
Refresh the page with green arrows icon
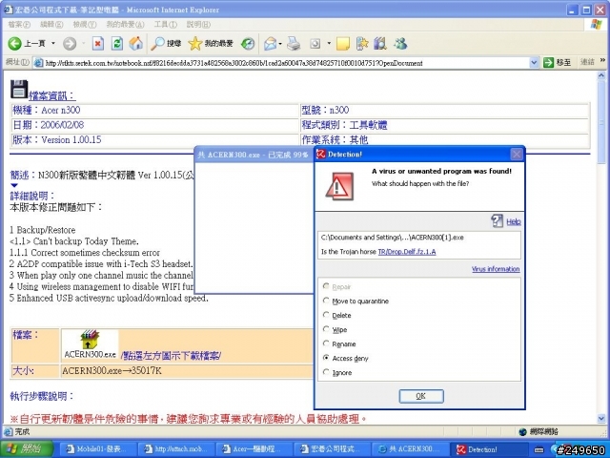[117, 43]
